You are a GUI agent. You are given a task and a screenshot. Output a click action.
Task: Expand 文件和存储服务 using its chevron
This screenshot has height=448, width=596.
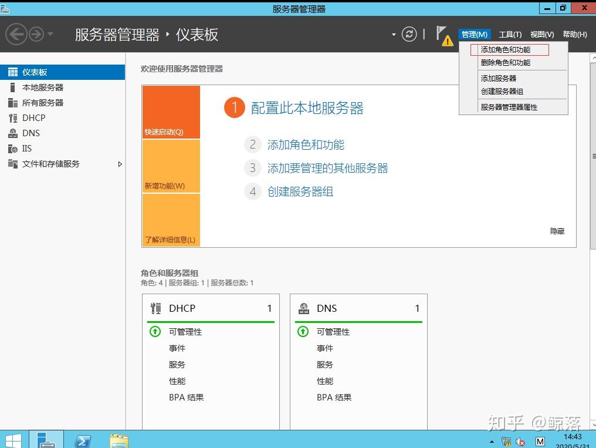[x=120, y=165]
